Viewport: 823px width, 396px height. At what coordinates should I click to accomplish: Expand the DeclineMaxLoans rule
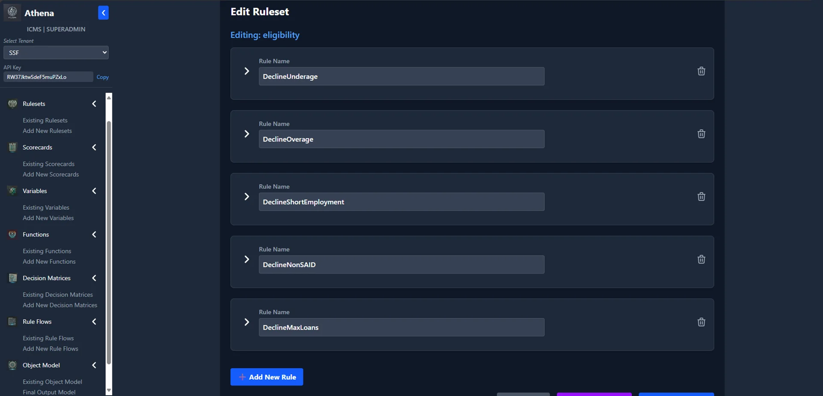(246, 322)
